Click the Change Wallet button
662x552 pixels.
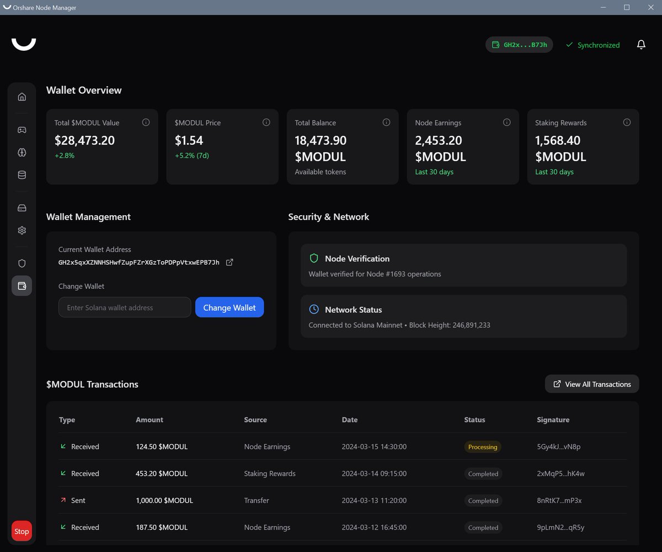click(x=229, y=307)
